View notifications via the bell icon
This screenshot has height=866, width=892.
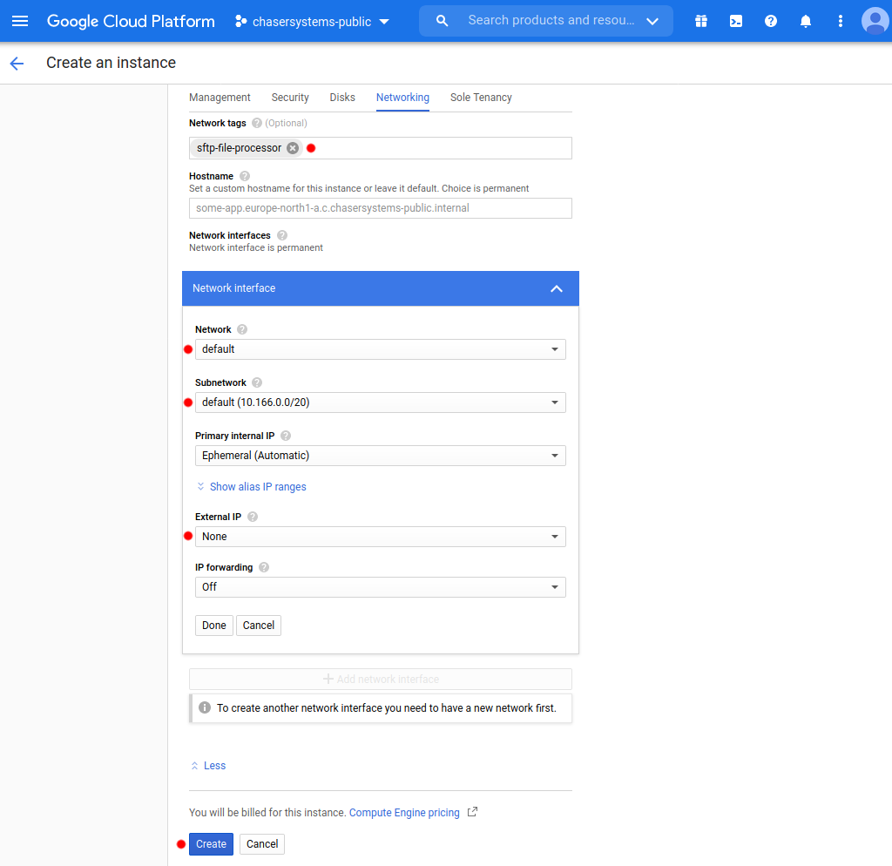[806, 21]
